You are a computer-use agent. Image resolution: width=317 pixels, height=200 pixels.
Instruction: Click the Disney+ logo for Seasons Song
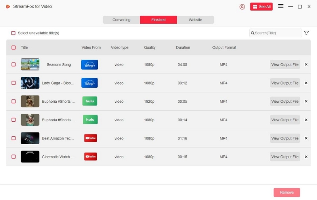(x=90, y=64)
